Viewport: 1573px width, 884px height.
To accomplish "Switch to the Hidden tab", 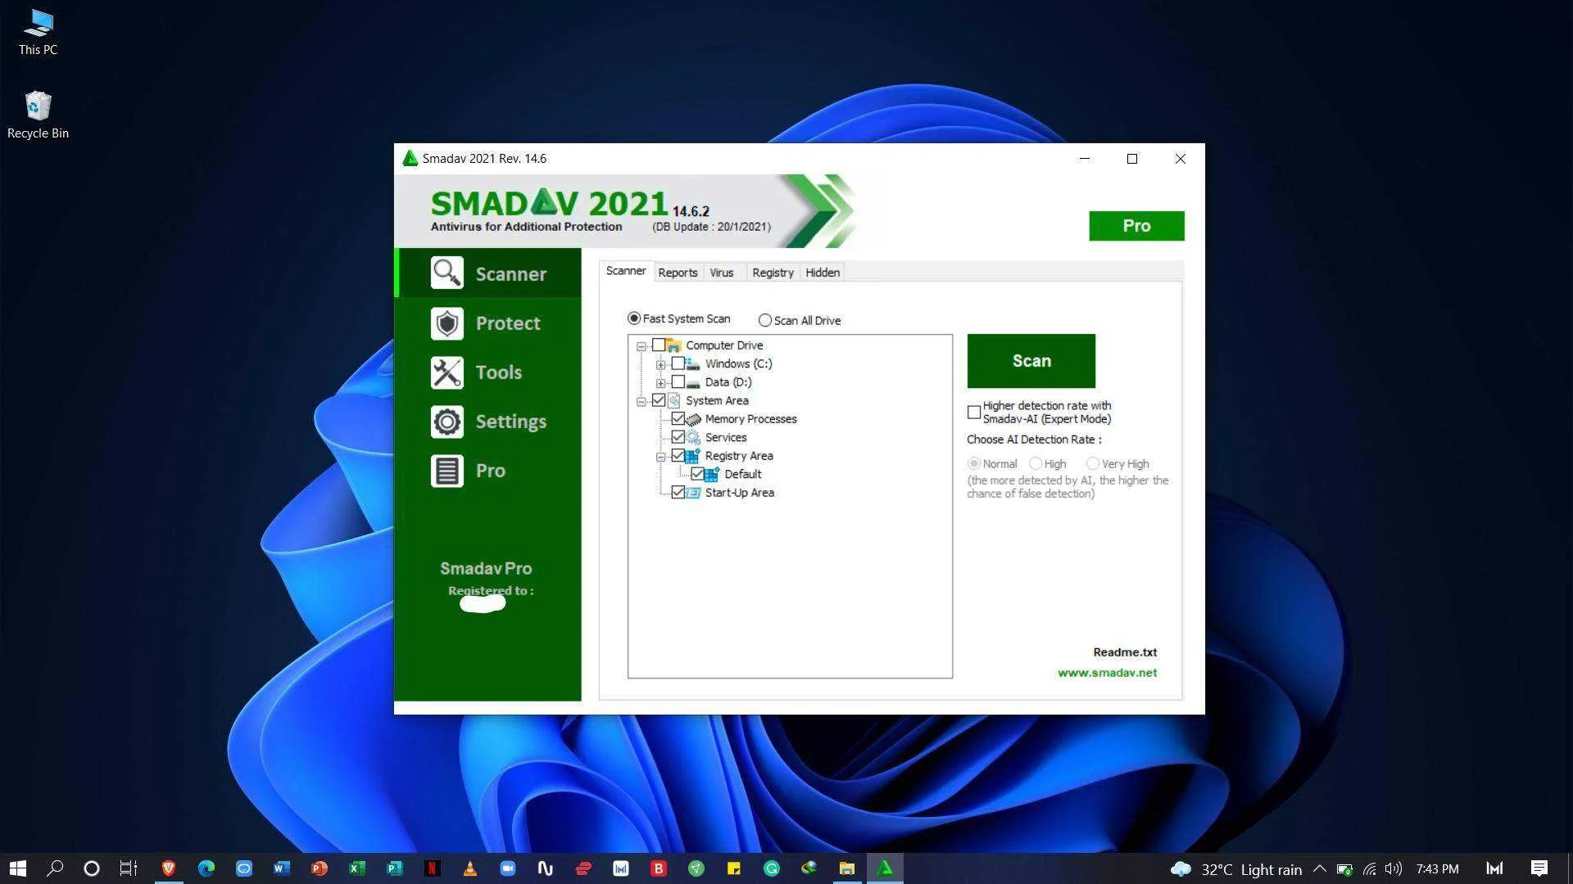I will pyautogui.click(x=822, y=273).
